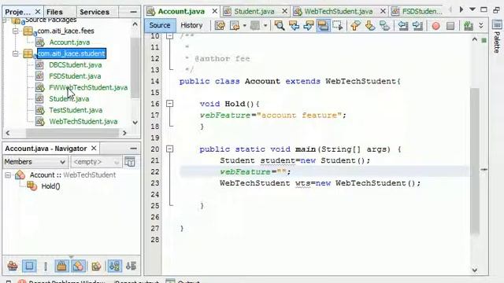504x283 pixels.
Task: Jump to Last Edit location toolbar icon
Action: tap(220, 25)
